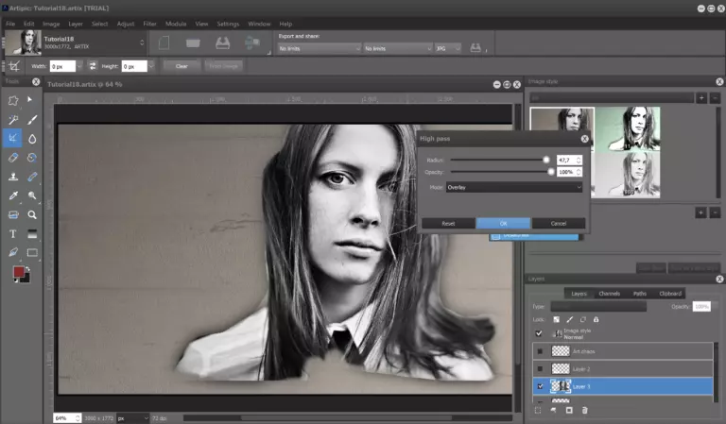Select the Eraser tool

tap(13, 158)
